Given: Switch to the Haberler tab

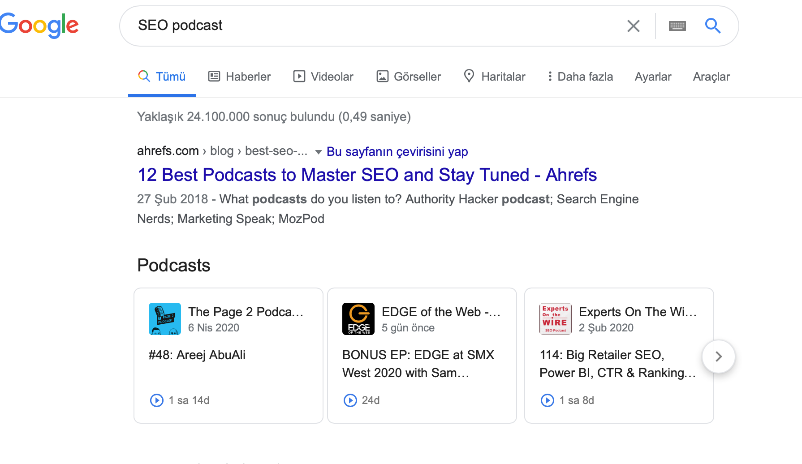Looking at the screenshot, I should point(239,77).
